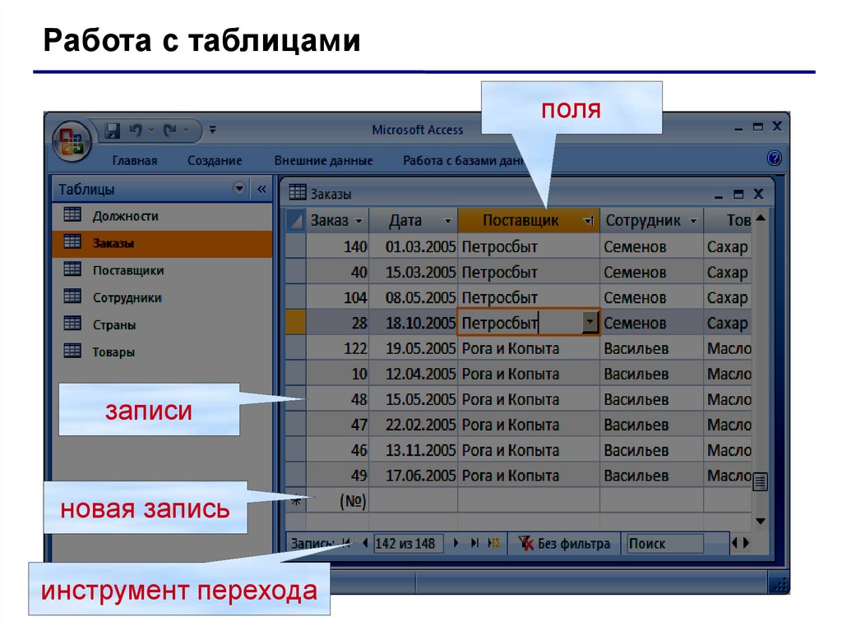Click the Поиск search box
The width and height of the screenshot is (842, 630).
point(664,544)
